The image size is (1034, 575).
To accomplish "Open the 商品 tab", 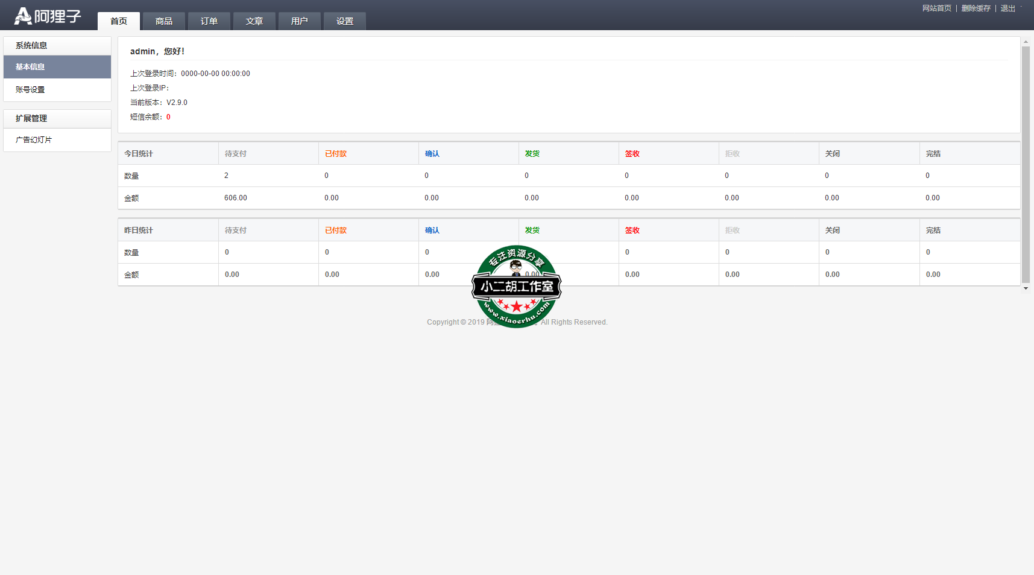I will [164, 21].
